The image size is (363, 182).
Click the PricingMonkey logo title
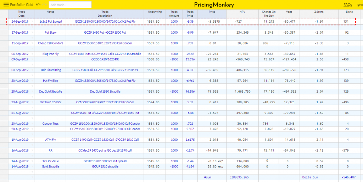coord(214,5)
